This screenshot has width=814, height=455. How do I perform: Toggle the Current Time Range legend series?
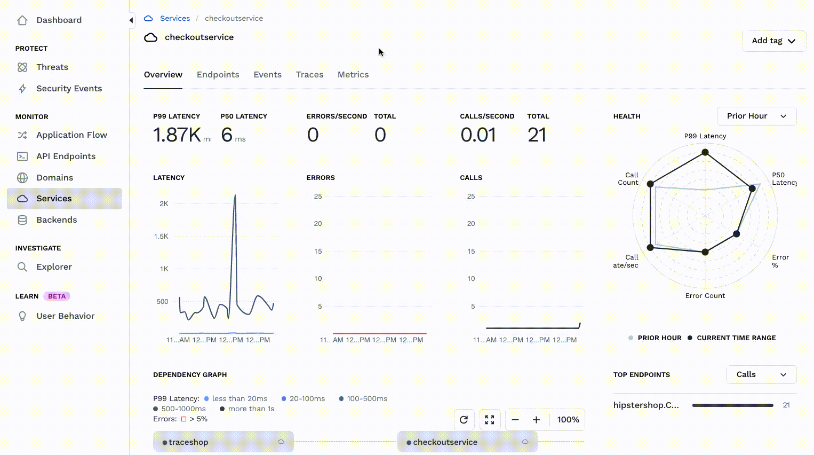[732, 338]
